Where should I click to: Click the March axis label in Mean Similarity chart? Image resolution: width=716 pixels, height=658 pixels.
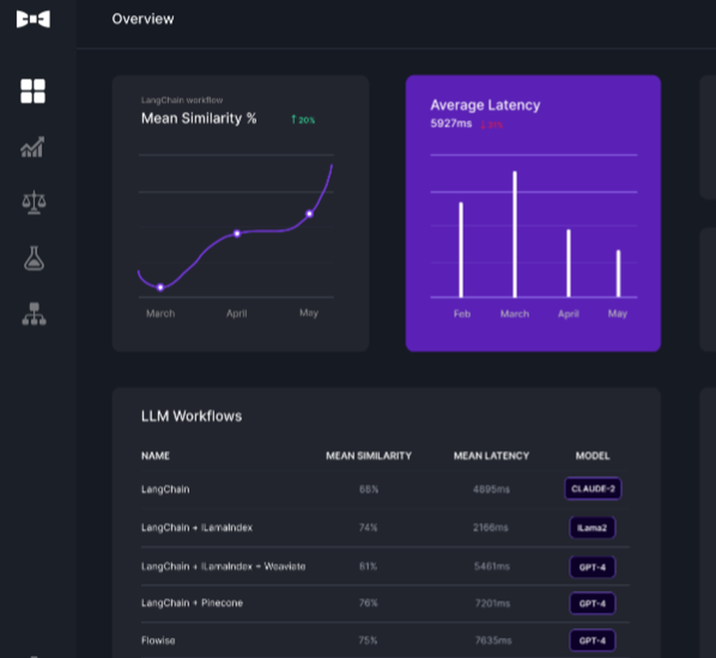point(160,313)
